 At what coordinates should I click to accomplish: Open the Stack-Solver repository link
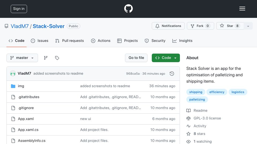(x=48, y=26)
